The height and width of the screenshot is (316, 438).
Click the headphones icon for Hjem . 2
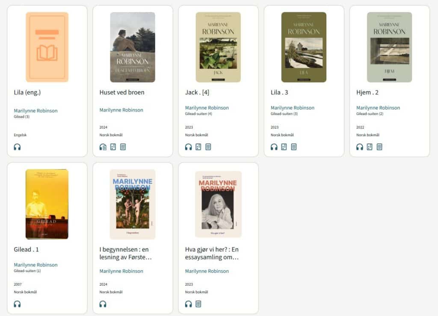tap(359, 147)
